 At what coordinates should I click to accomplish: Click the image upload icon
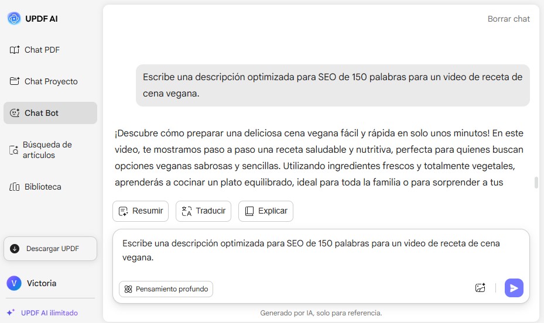(x=480, y=288)
